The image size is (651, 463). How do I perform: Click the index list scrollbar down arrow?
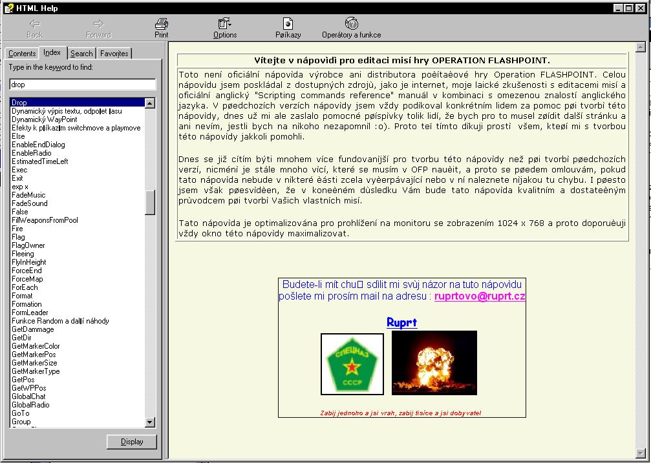150,422
